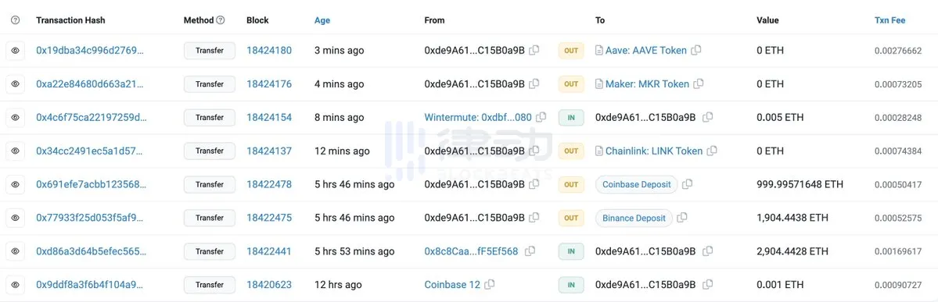
Task: Open the Aave: AAVE Token contract
Action: [646, 51]
